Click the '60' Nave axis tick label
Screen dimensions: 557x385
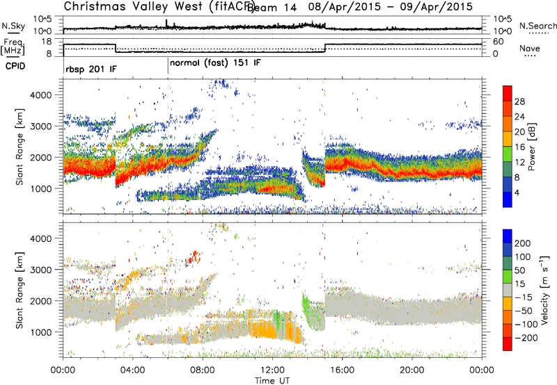pos(499,42)
